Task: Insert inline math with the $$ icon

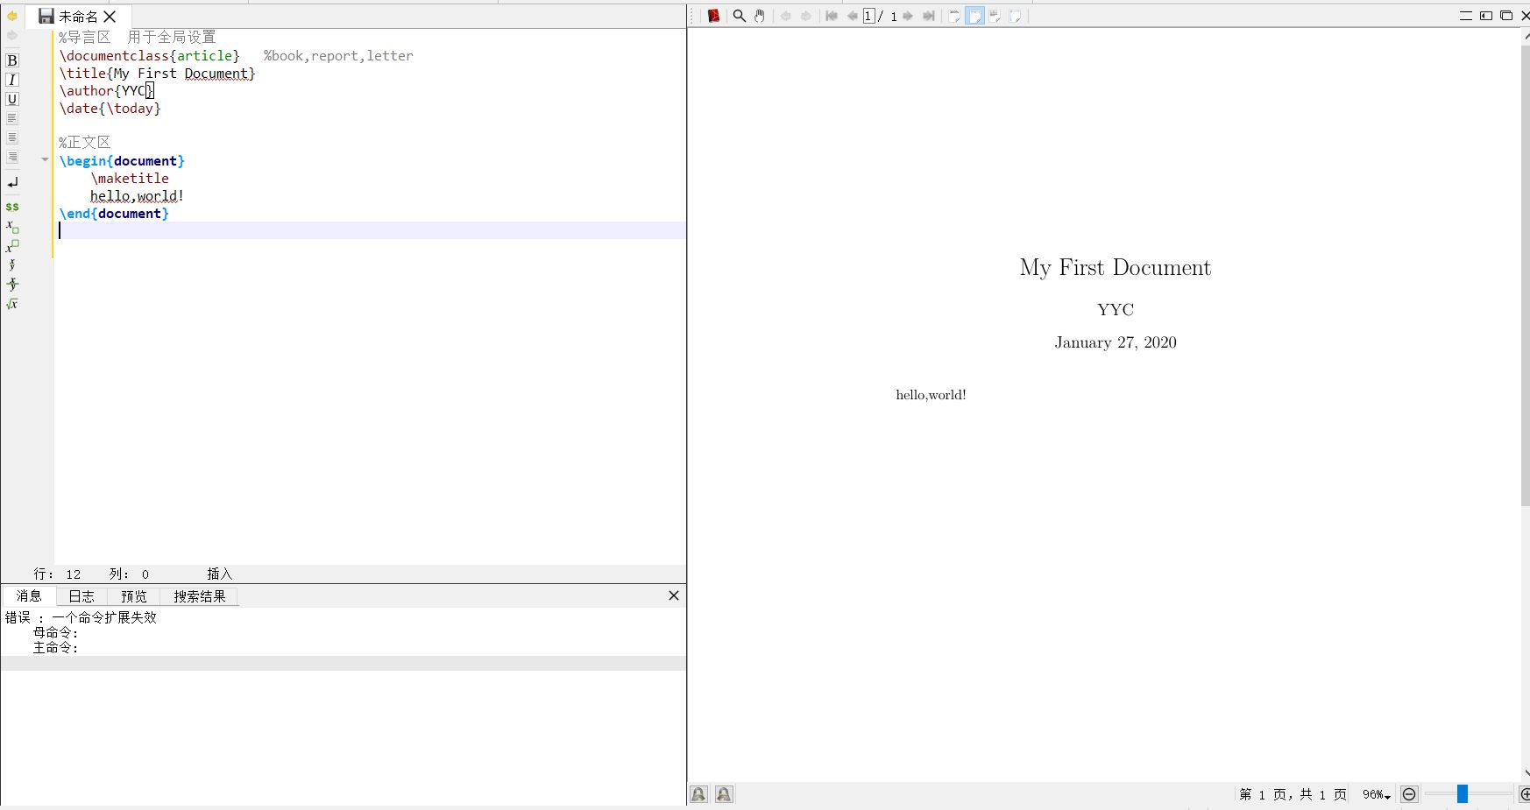Action: coord(12,207)
